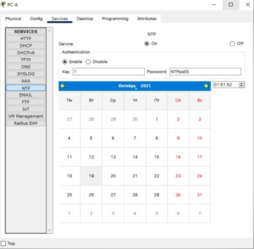254x249 pixels.
Task: Go to next month in calendar
Action: [x=206, y=86]
